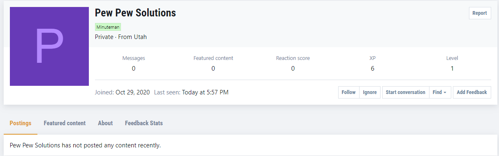Open the Feedback Stats tab
The height and width of the screenshot is (156, 499).
tap(144, 123)
